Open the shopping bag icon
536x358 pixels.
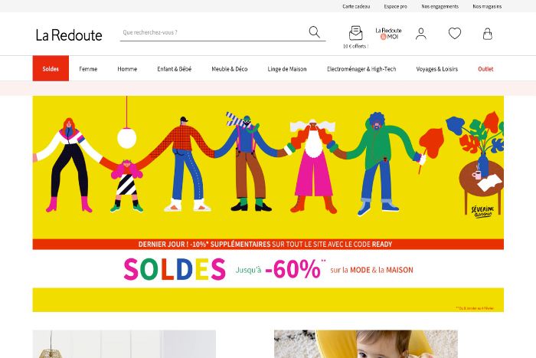coord(488,34)
